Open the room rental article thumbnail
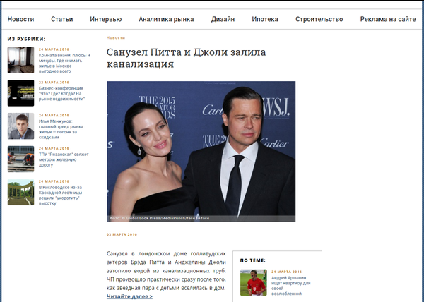 (x=20, y=60)
